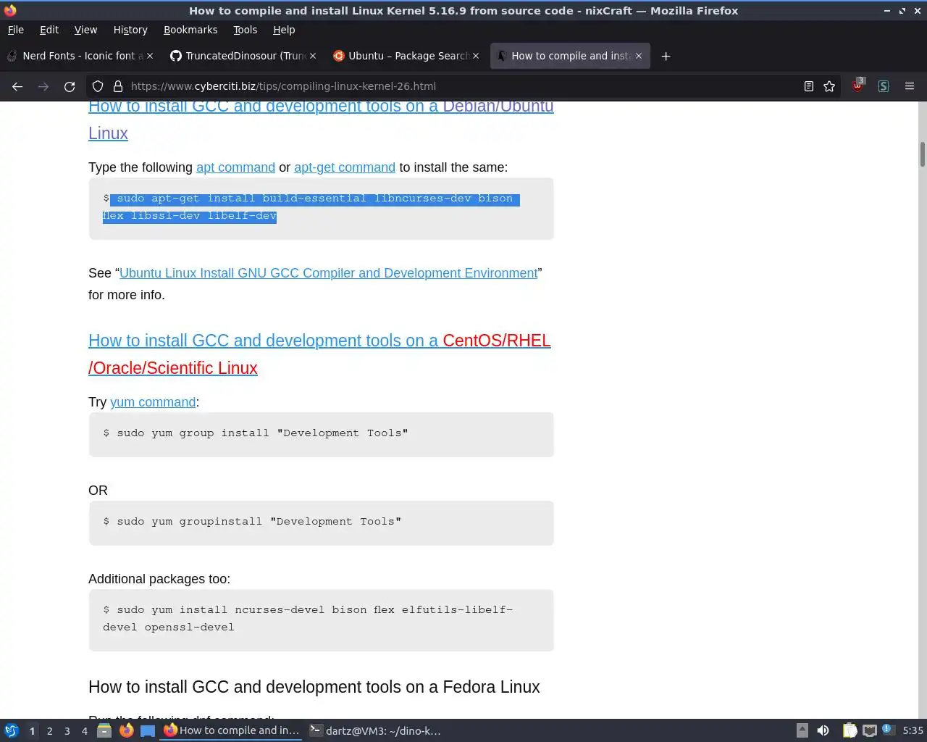
Task: Follow the 'apt-get command' link
Action: click(x=345, y=167)
